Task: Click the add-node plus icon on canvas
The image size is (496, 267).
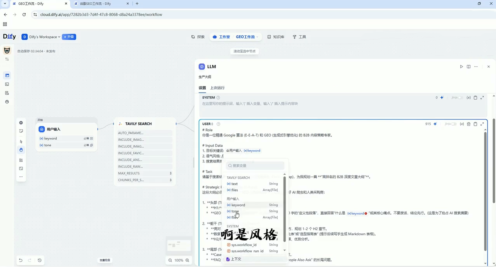Action: click(21, 122)
